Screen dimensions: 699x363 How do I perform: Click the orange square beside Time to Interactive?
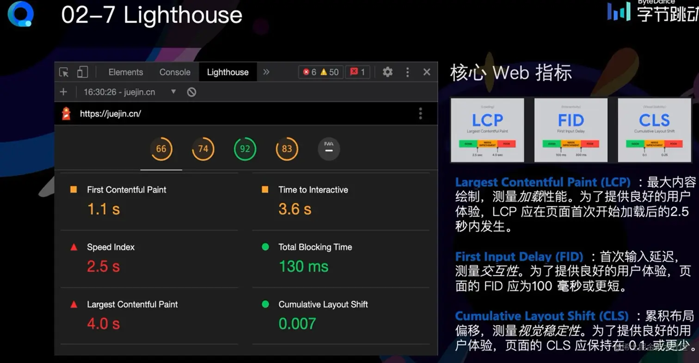[x=265, y=190]
